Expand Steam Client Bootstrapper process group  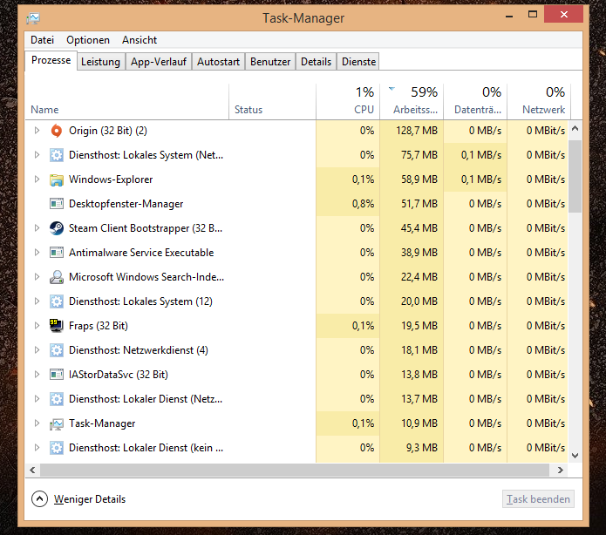point(37,228)
